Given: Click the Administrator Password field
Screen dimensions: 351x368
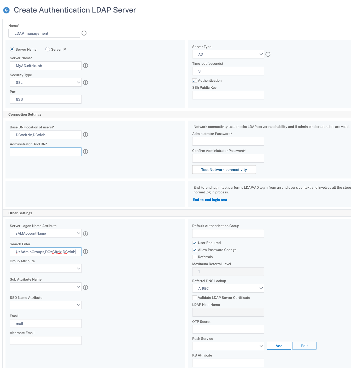Looking at the screenshot, I should pyautogui.click(x=228, y=141).
